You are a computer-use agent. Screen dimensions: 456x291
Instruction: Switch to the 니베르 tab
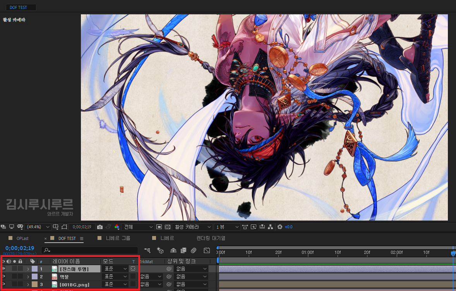click(x=167, y=238)
